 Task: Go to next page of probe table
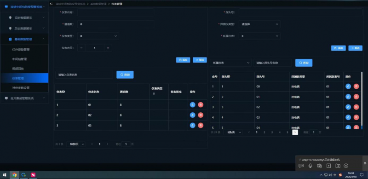(295, 133)
